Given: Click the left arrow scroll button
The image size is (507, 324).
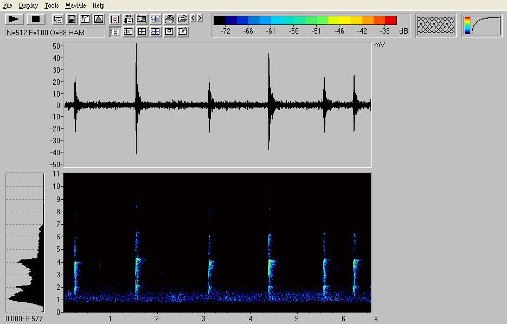Looking at the screenshot, I should (193, 18).
